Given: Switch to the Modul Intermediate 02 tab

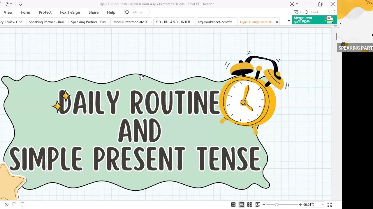Looking at the screenshot, I should coord(133,22).
